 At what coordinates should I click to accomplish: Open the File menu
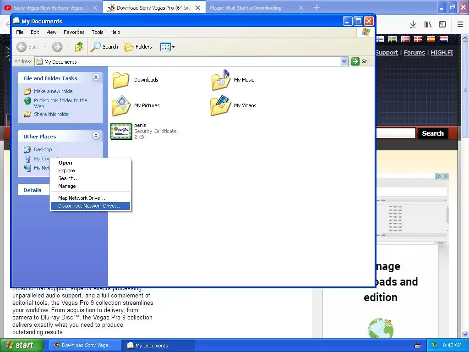(x=20, y=32)
